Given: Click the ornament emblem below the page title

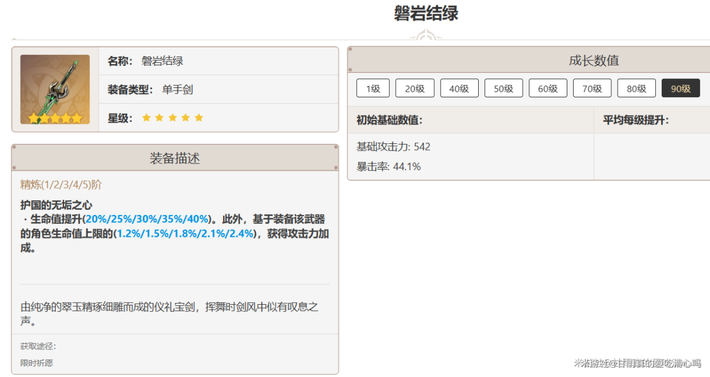Looking at the screenshot, I should click(427, 36).
